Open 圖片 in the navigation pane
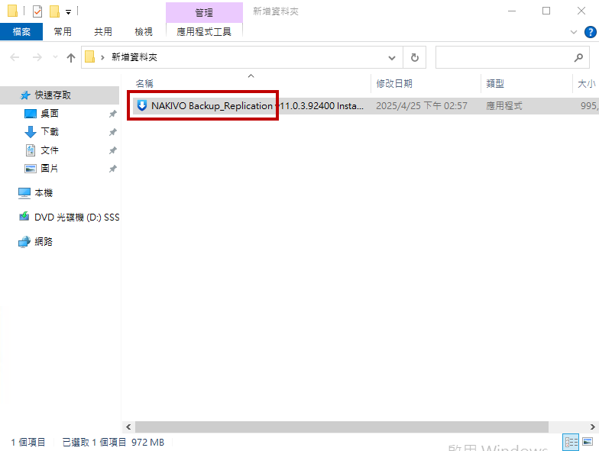This screenshot has height=451, width=599. coord(50,168)
